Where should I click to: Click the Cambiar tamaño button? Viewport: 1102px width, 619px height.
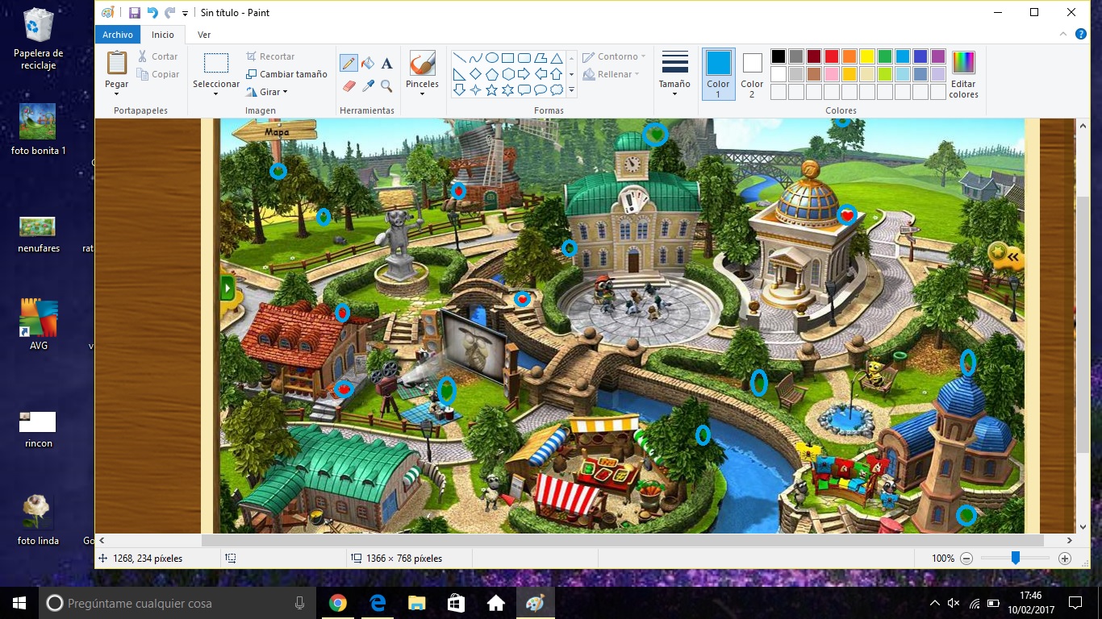coord(286,74)
